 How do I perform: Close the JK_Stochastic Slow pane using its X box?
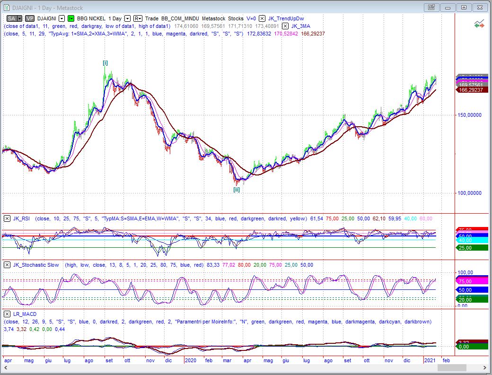coord(7,265)
